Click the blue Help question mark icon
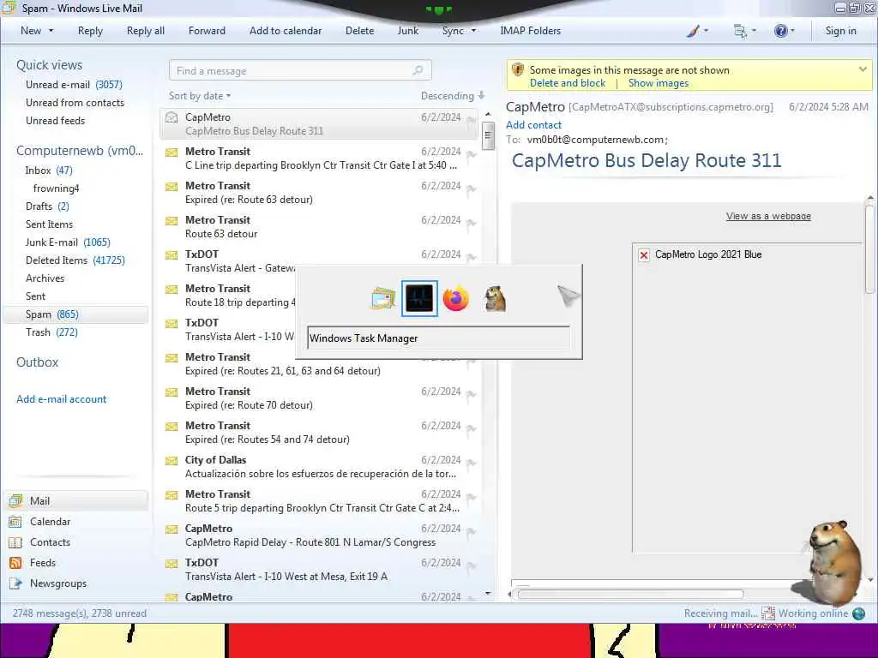 pos(780,32)
